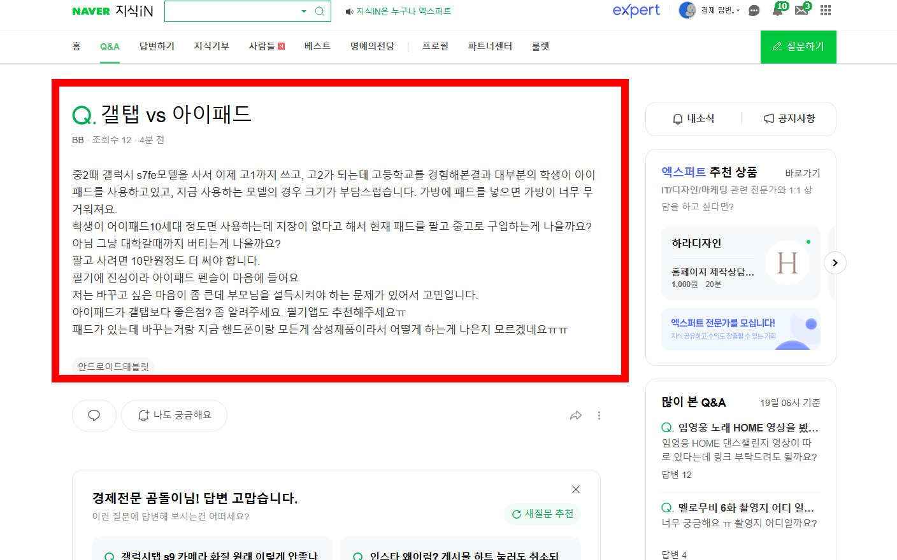Open the eXpert logo link
The image size is (897, 560).
pos(636,10)
